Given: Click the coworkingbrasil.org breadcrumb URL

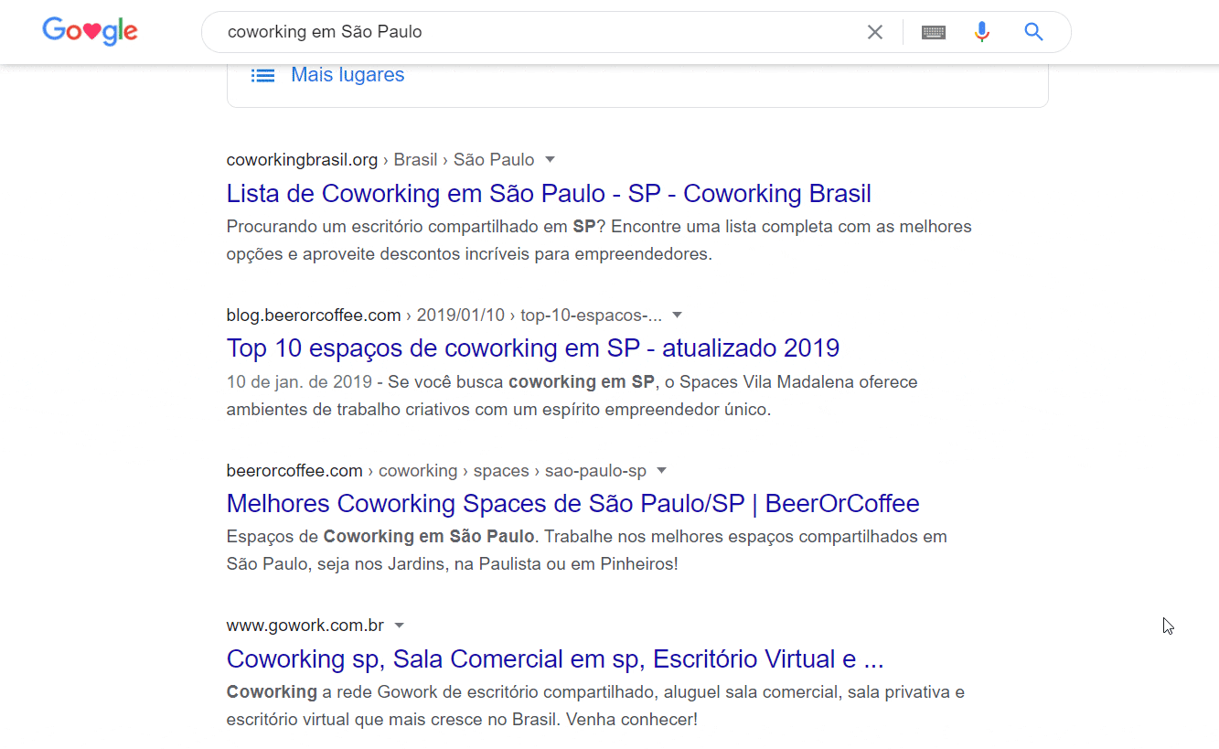Looking at the screenshot, I should pyautogui.click(x=380, y=160).
